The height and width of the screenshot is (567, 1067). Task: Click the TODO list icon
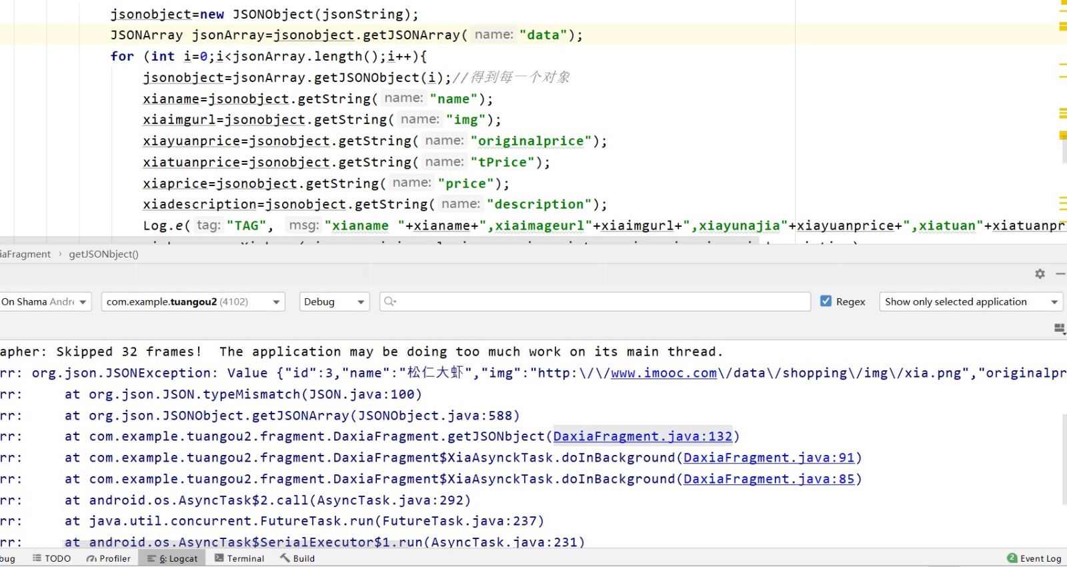click(x=37, y=558)
